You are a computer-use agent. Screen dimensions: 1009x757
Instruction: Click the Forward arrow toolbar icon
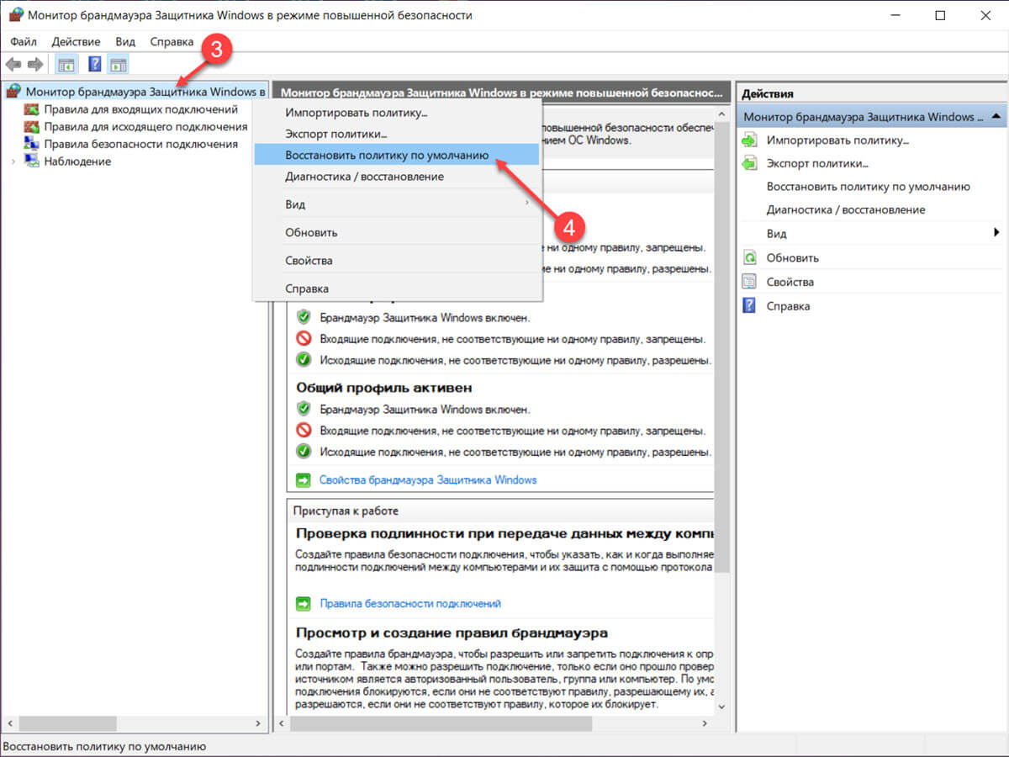click(35, 65)
